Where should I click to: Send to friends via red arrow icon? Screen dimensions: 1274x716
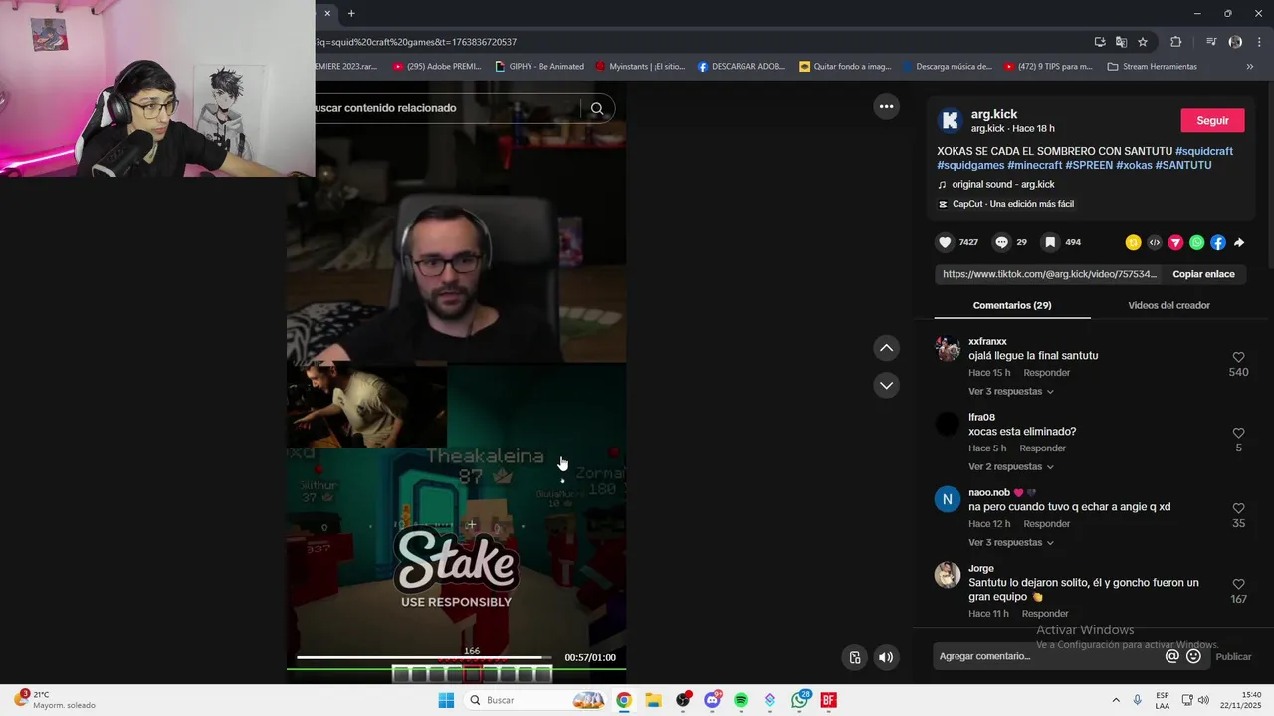click(1175, 242)
